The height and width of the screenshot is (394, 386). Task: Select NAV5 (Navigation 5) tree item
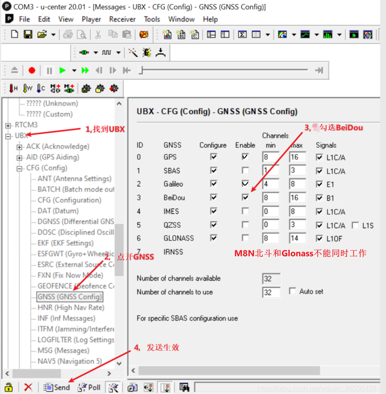(70, 361)
